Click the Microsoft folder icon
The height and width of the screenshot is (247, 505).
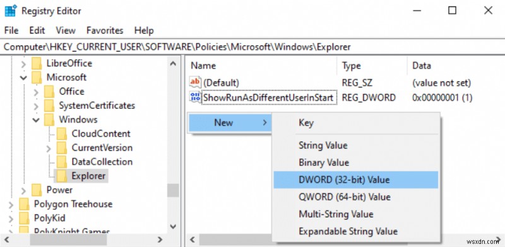point(37,78)
